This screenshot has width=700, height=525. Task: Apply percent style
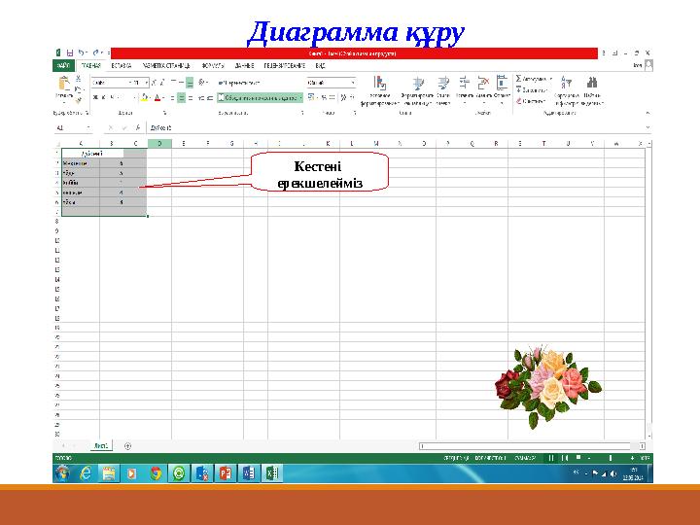click(324, 97)
